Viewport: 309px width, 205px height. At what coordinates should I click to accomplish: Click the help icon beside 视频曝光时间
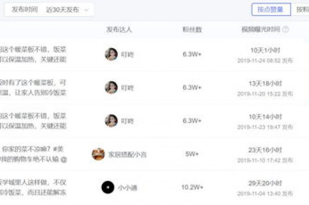coord(286,29)
